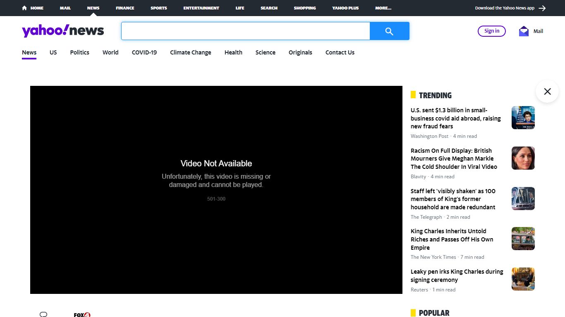The image size is (565, 317).
Task: Open the Originals tab
Action: 300,52
